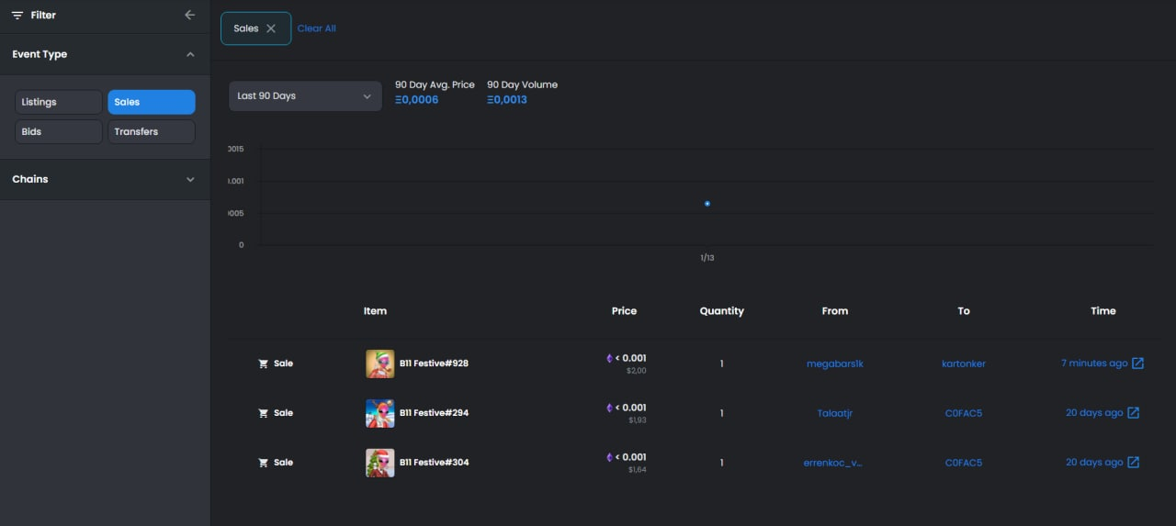The height and width of the screenshot is (526, 1176).
Task: Open the Last 90 Days dropdown
Action: click(x=305, y=96)
